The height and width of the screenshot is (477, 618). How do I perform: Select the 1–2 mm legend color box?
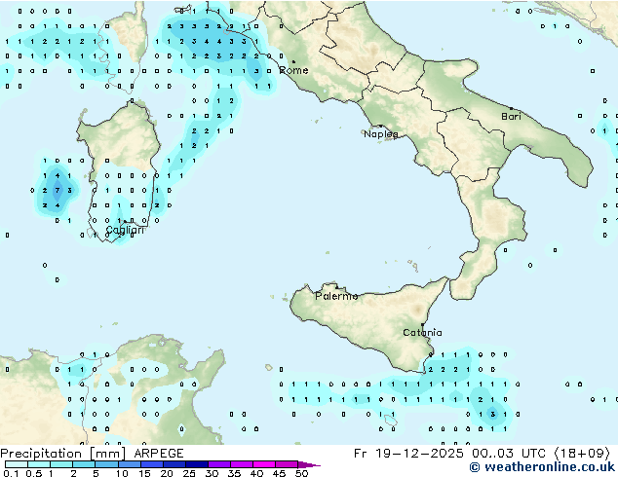[61, 464]
